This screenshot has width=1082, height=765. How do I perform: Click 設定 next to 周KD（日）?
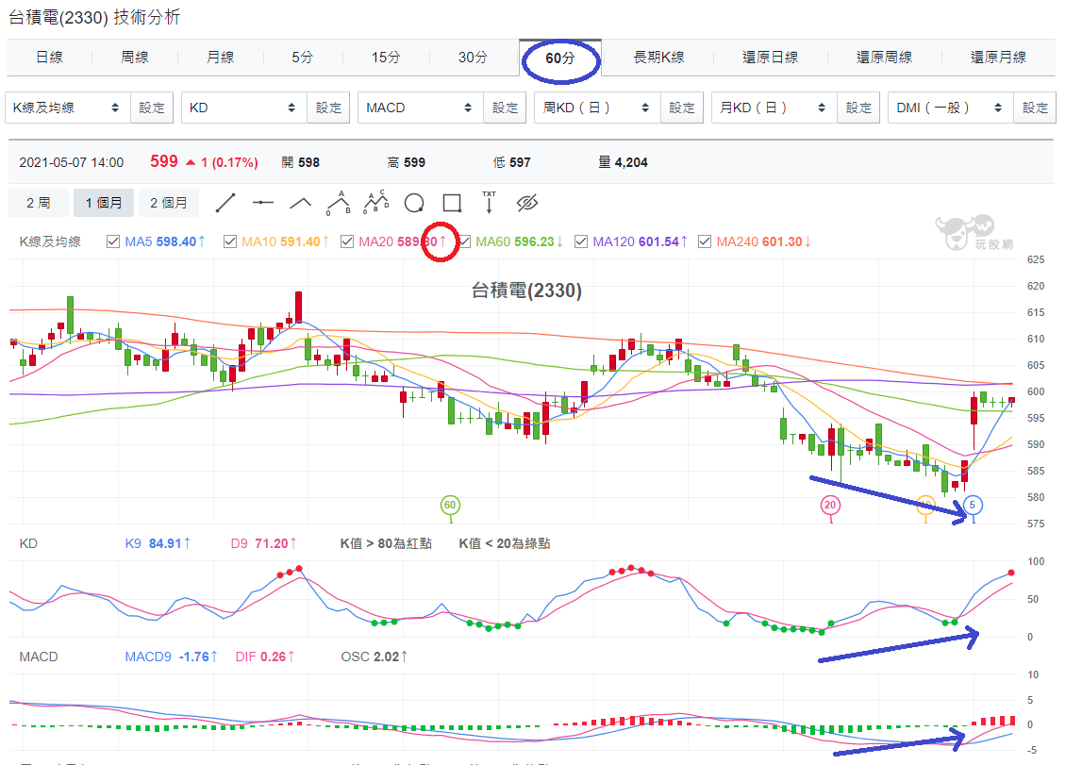click(682, 108)
